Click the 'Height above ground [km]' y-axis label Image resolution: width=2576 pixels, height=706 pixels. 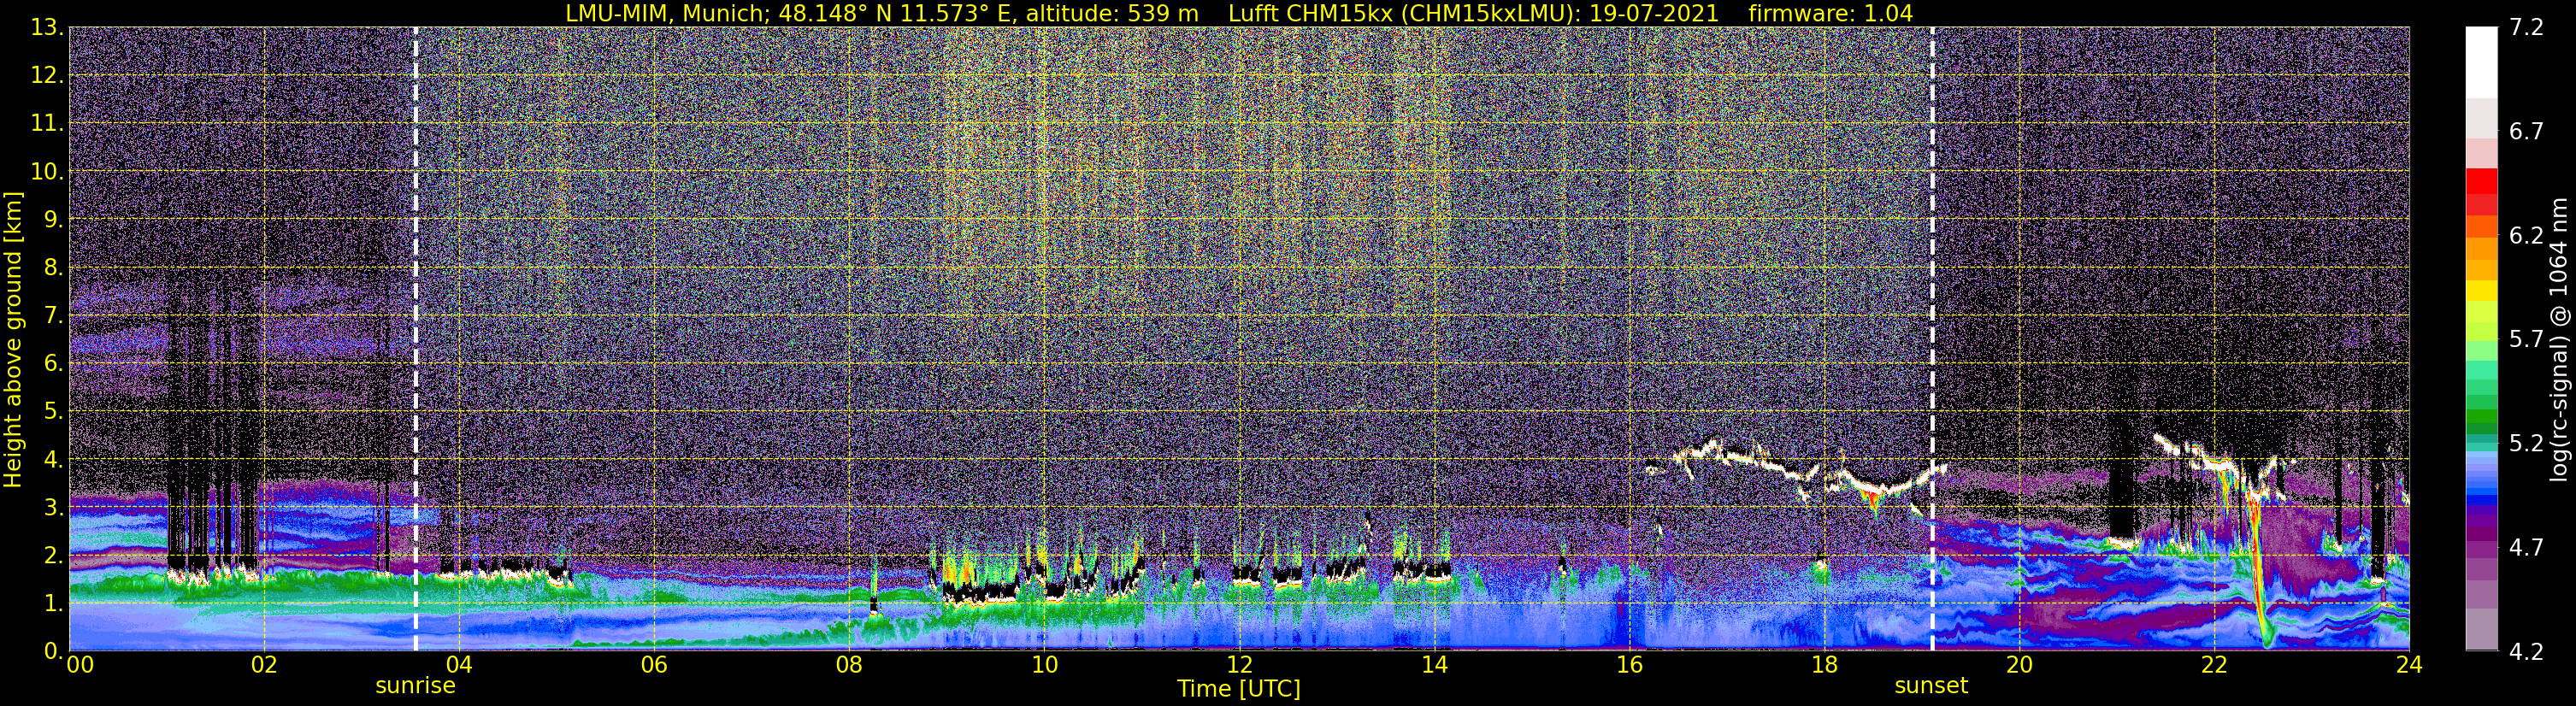(x=13, y=339)
